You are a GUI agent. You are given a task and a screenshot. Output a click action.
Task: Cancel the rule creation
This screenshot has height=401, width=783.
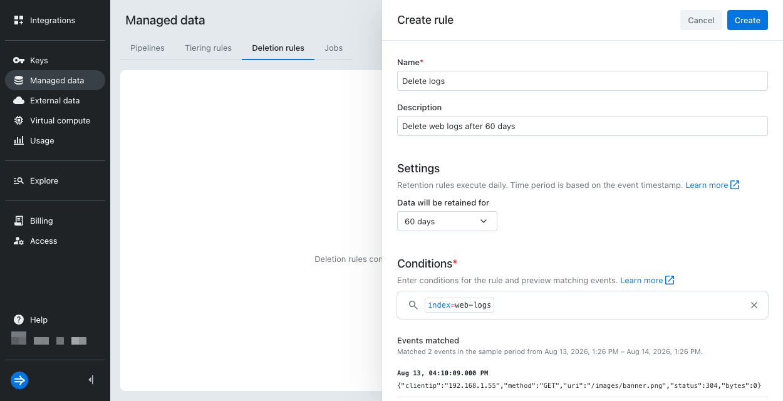[x=701, y=20]
